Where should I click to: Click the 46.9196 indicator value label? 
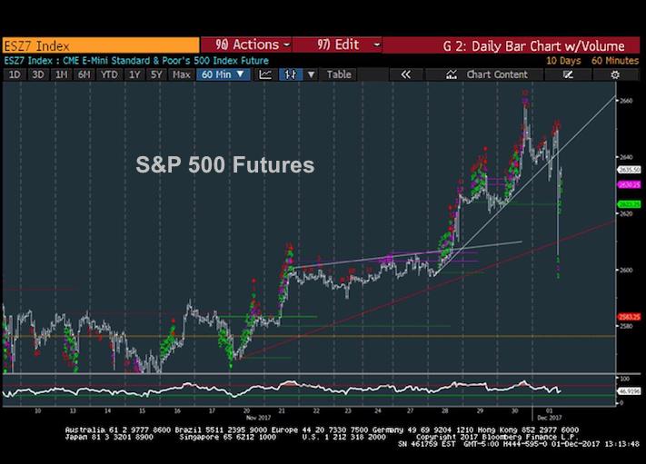629,391
